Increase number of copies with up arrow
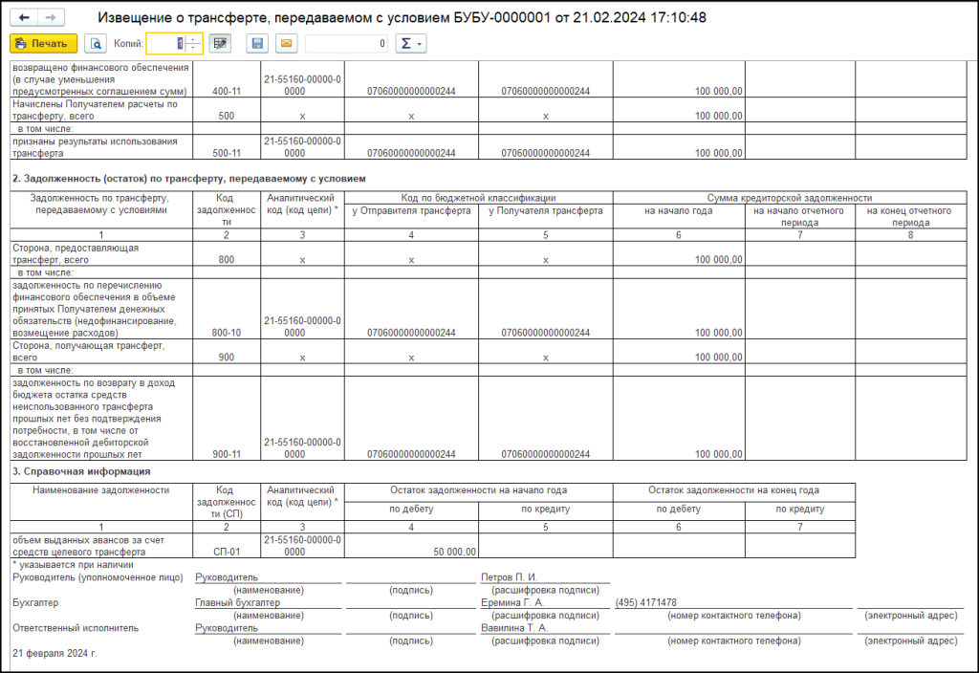 pos(193,39)
